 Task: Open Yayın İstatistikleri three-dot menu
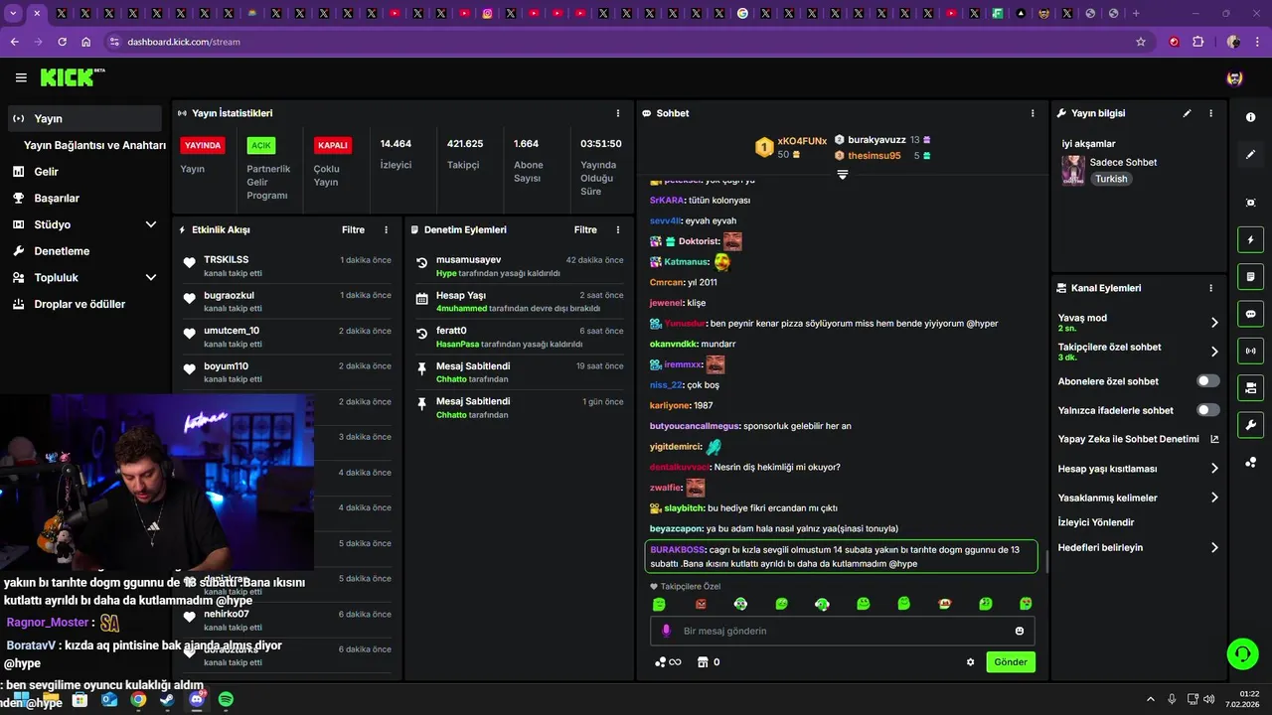coord(618,113)
